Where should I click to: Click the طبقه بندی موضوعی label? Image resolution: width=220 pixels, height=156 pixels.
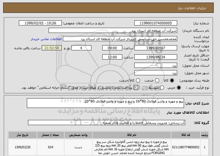point(194,80)
